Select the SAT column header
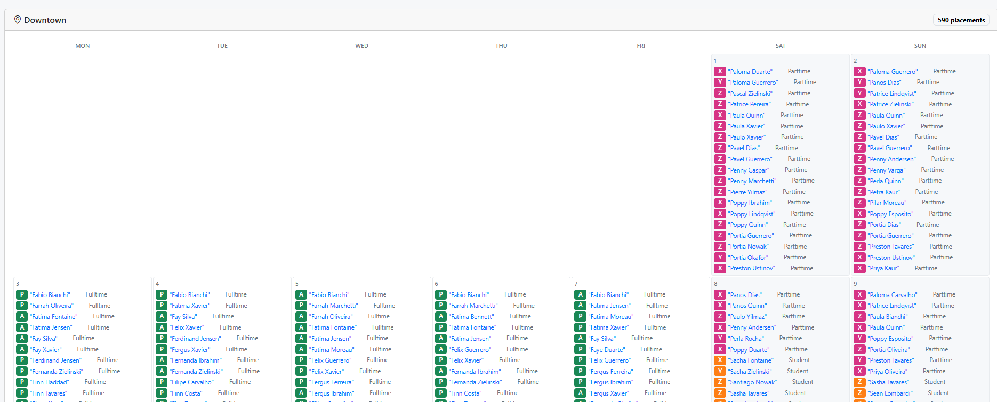This screenshot has height=402, width=997. coord(781,46)
